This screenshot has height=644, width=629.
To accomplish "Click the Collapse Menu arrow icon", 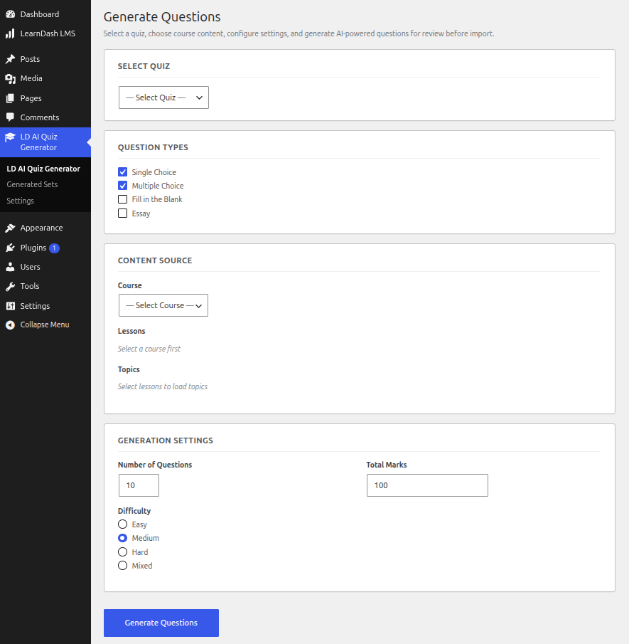I will [x=10, y=325].
